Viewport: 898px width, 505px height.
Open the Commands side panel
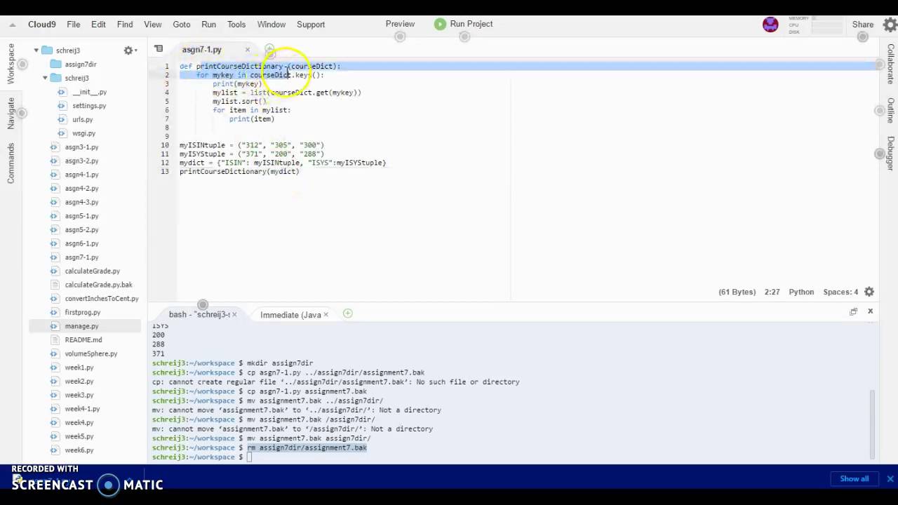(11, 163)
